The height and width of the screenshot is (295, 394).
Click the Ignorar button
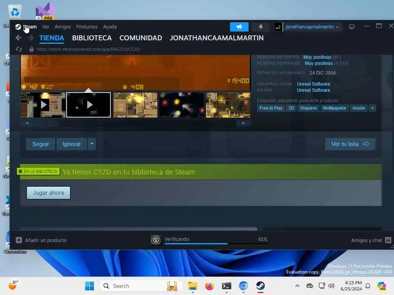72,144
